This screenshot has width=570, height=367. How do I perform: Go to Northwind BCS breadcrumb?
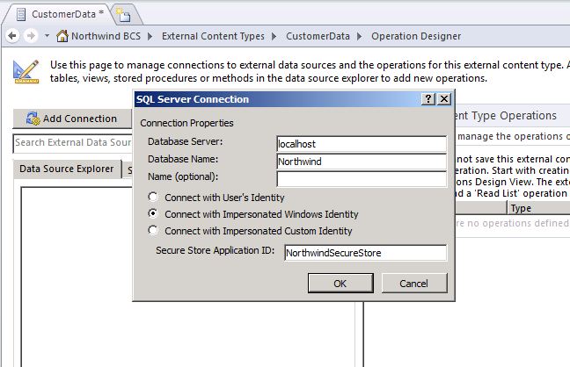tap(106, 36)
